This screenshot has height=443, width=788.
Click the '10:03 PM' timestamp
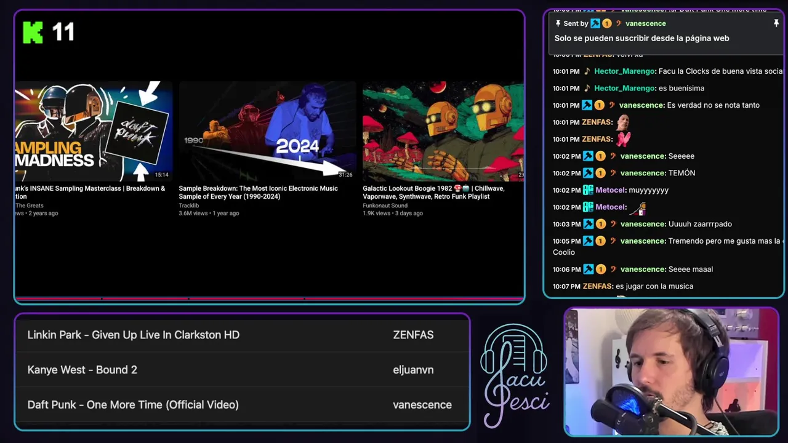pyautogui.click(x=566, y=224)
